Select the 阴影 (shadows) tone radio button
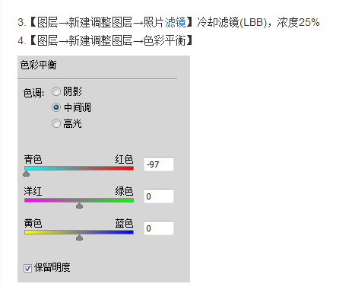 [x=56, y=91]
